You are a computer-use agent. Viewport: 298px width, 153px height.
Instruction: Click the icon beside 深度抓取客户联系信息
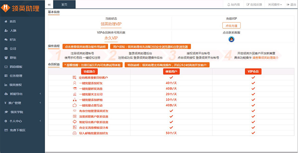[x=74, y=116]
